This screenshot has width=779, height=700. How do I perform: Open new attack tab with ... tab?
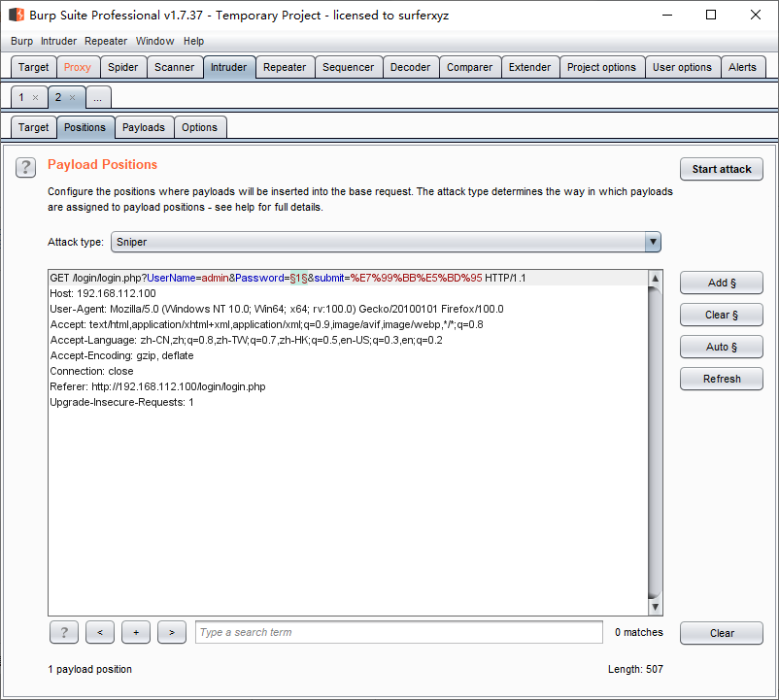pos(98,97)
